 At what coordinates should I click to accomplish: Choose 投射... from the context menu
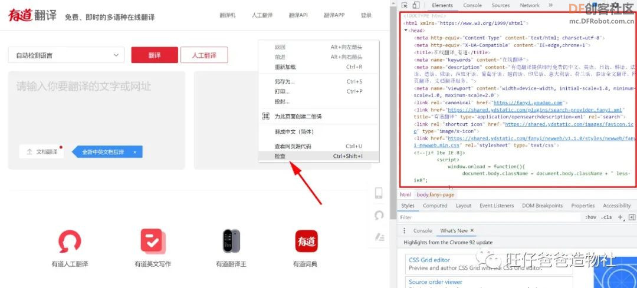tap(319, 101)
